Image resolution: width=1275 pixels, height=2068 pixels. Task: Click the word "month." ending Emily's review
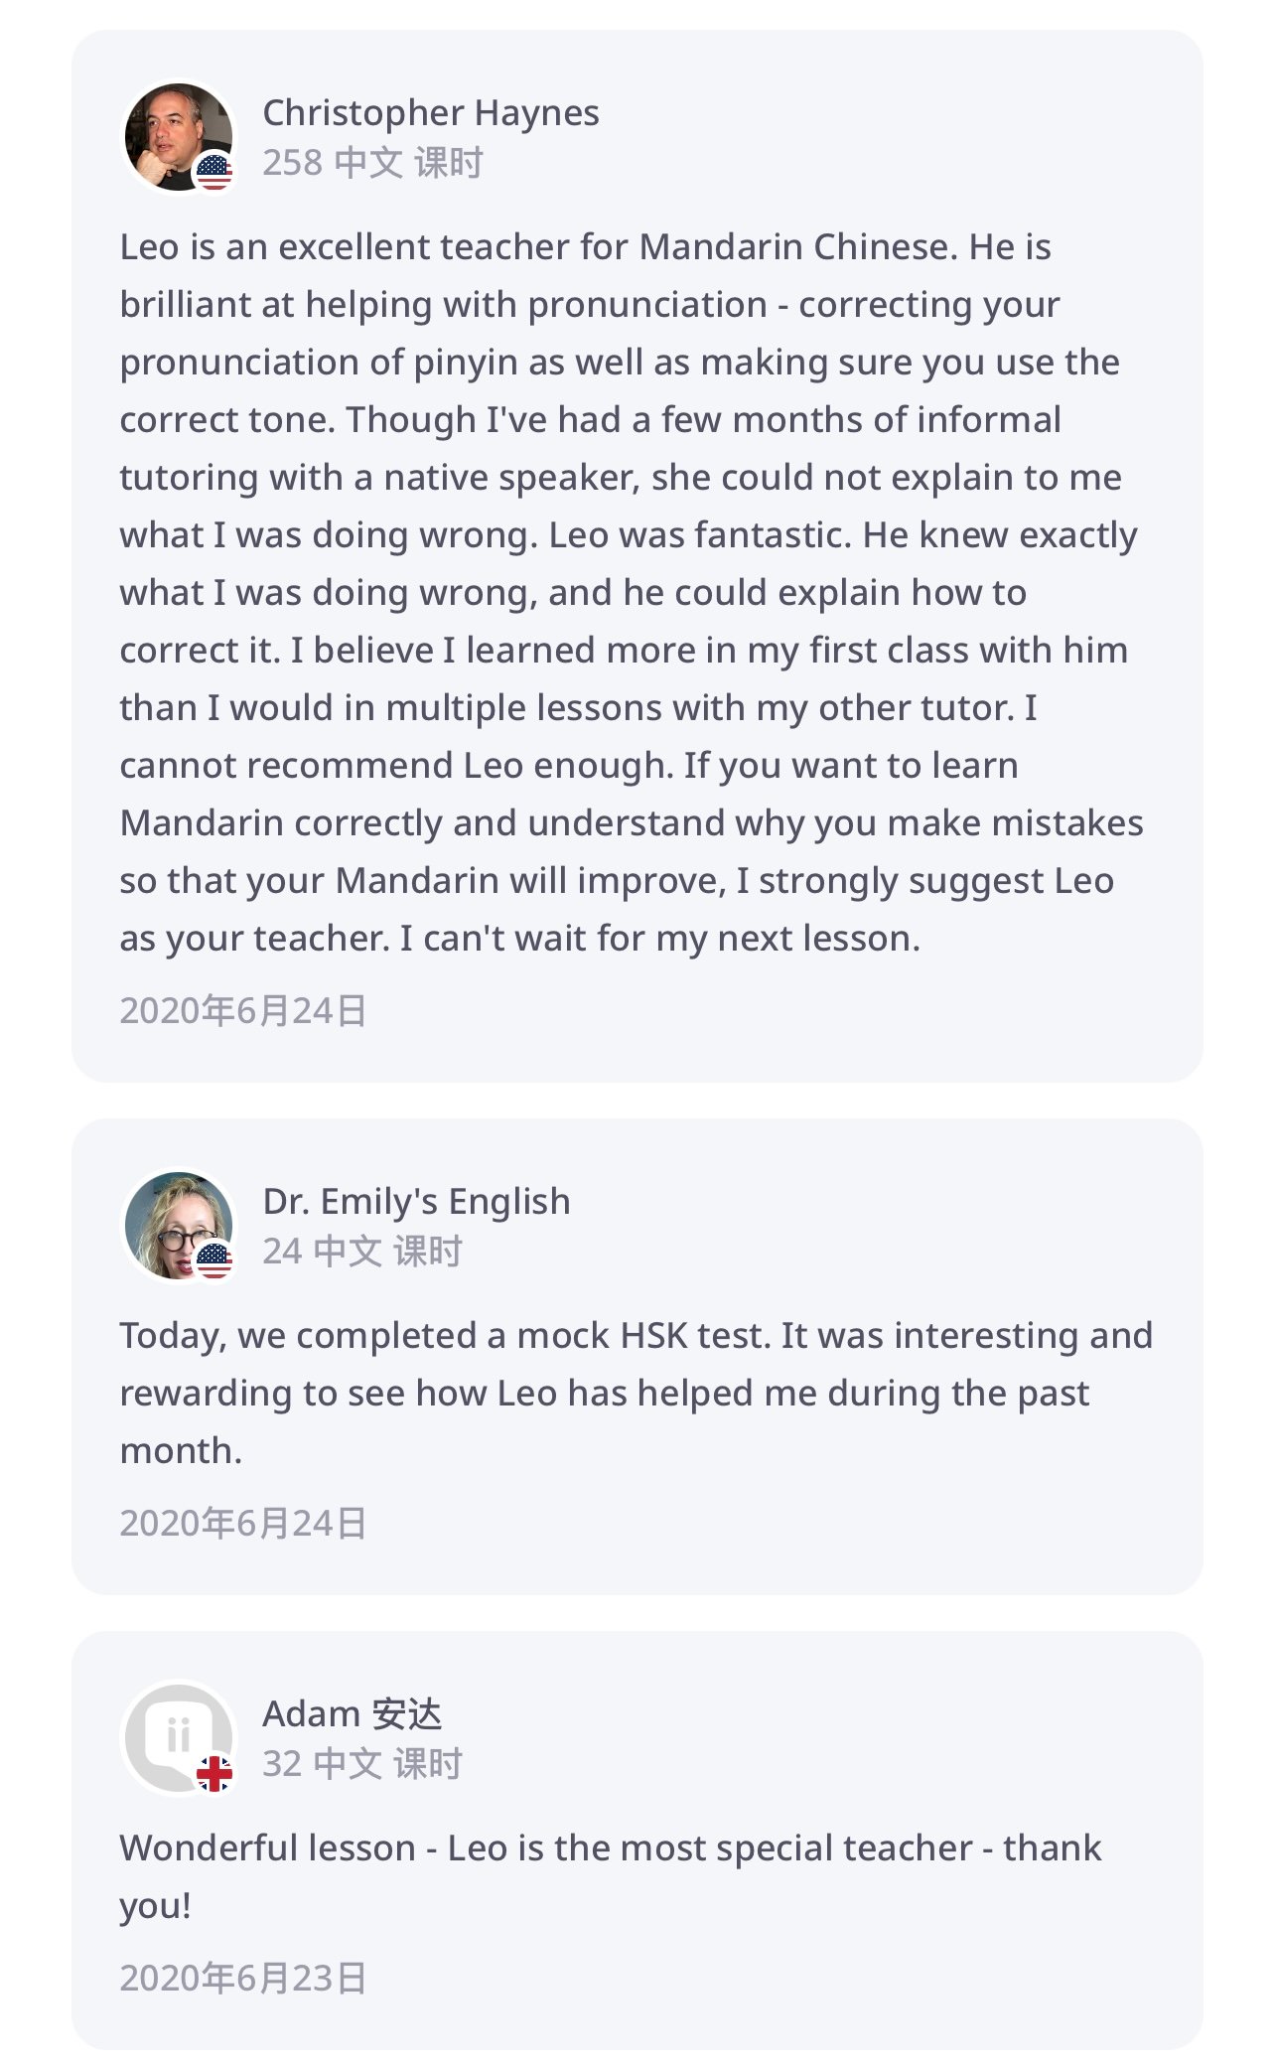pos(181,1452)
